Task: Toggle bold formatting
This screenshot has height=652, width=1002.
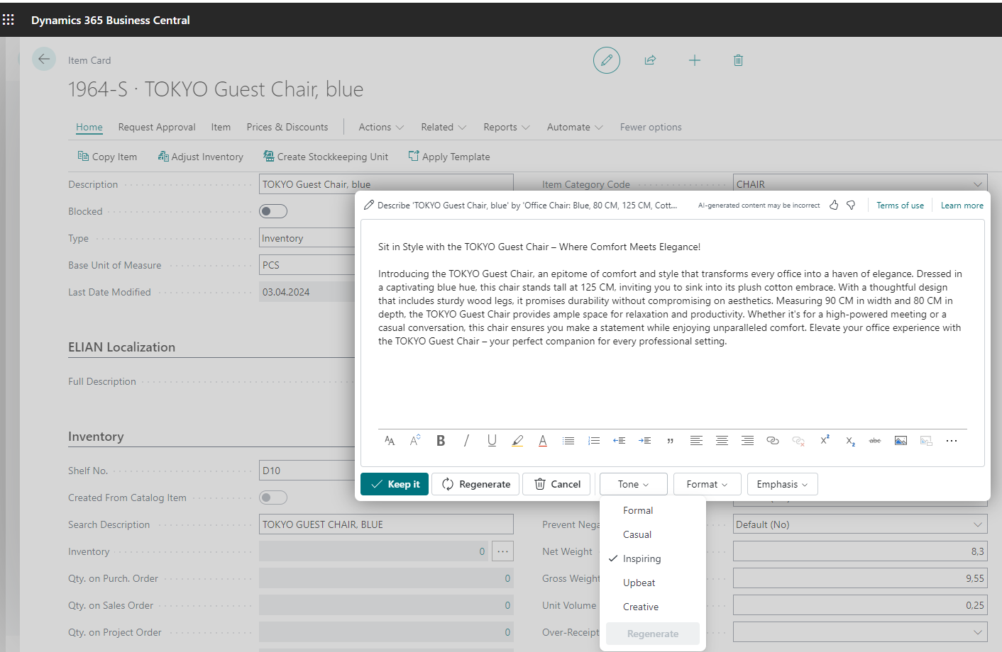Action: pyautogui.click(x=441, y=441)
